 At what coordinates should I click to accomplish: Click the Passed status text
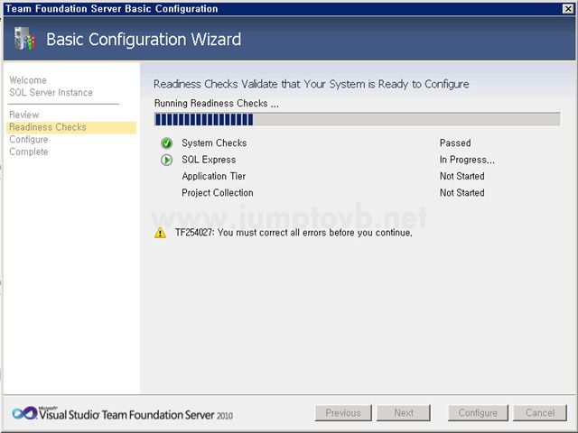[455, 143]
